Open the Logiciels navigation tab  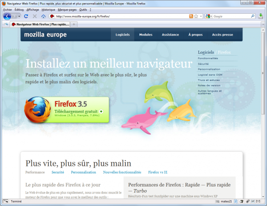[x=123, y=35]
